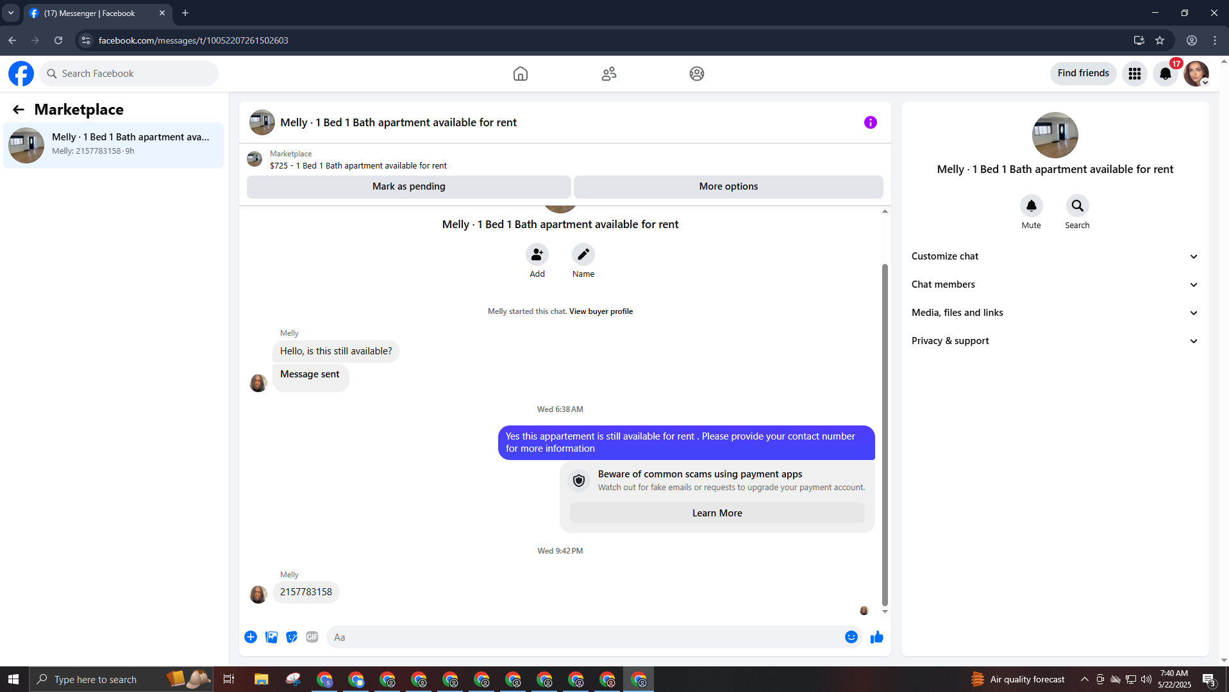1229x692 pixels.
Task: Bookmark this page with the star icon
Action: click(1160, 40)
